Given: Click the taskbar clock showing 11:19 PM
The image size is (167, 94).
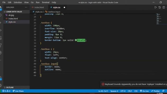Looking at the screenshot, I should click(160, 93).
